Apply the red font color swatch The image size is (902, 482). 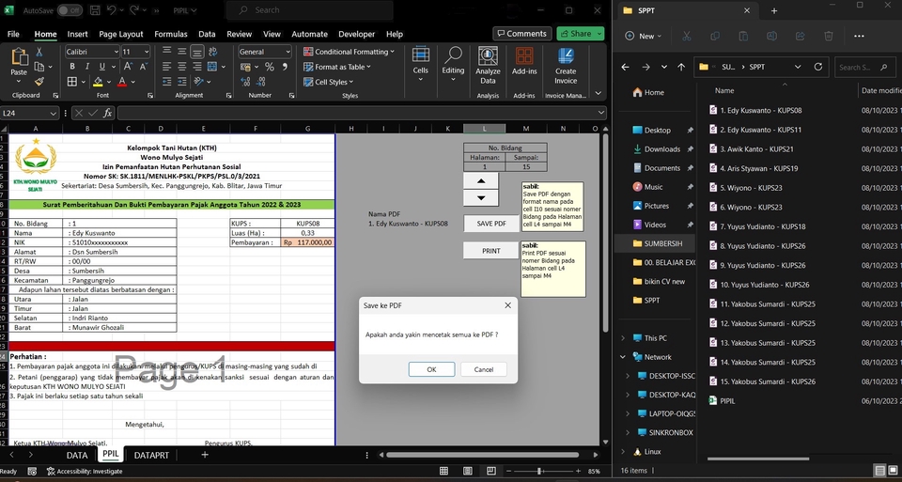[x=122, y=82]
